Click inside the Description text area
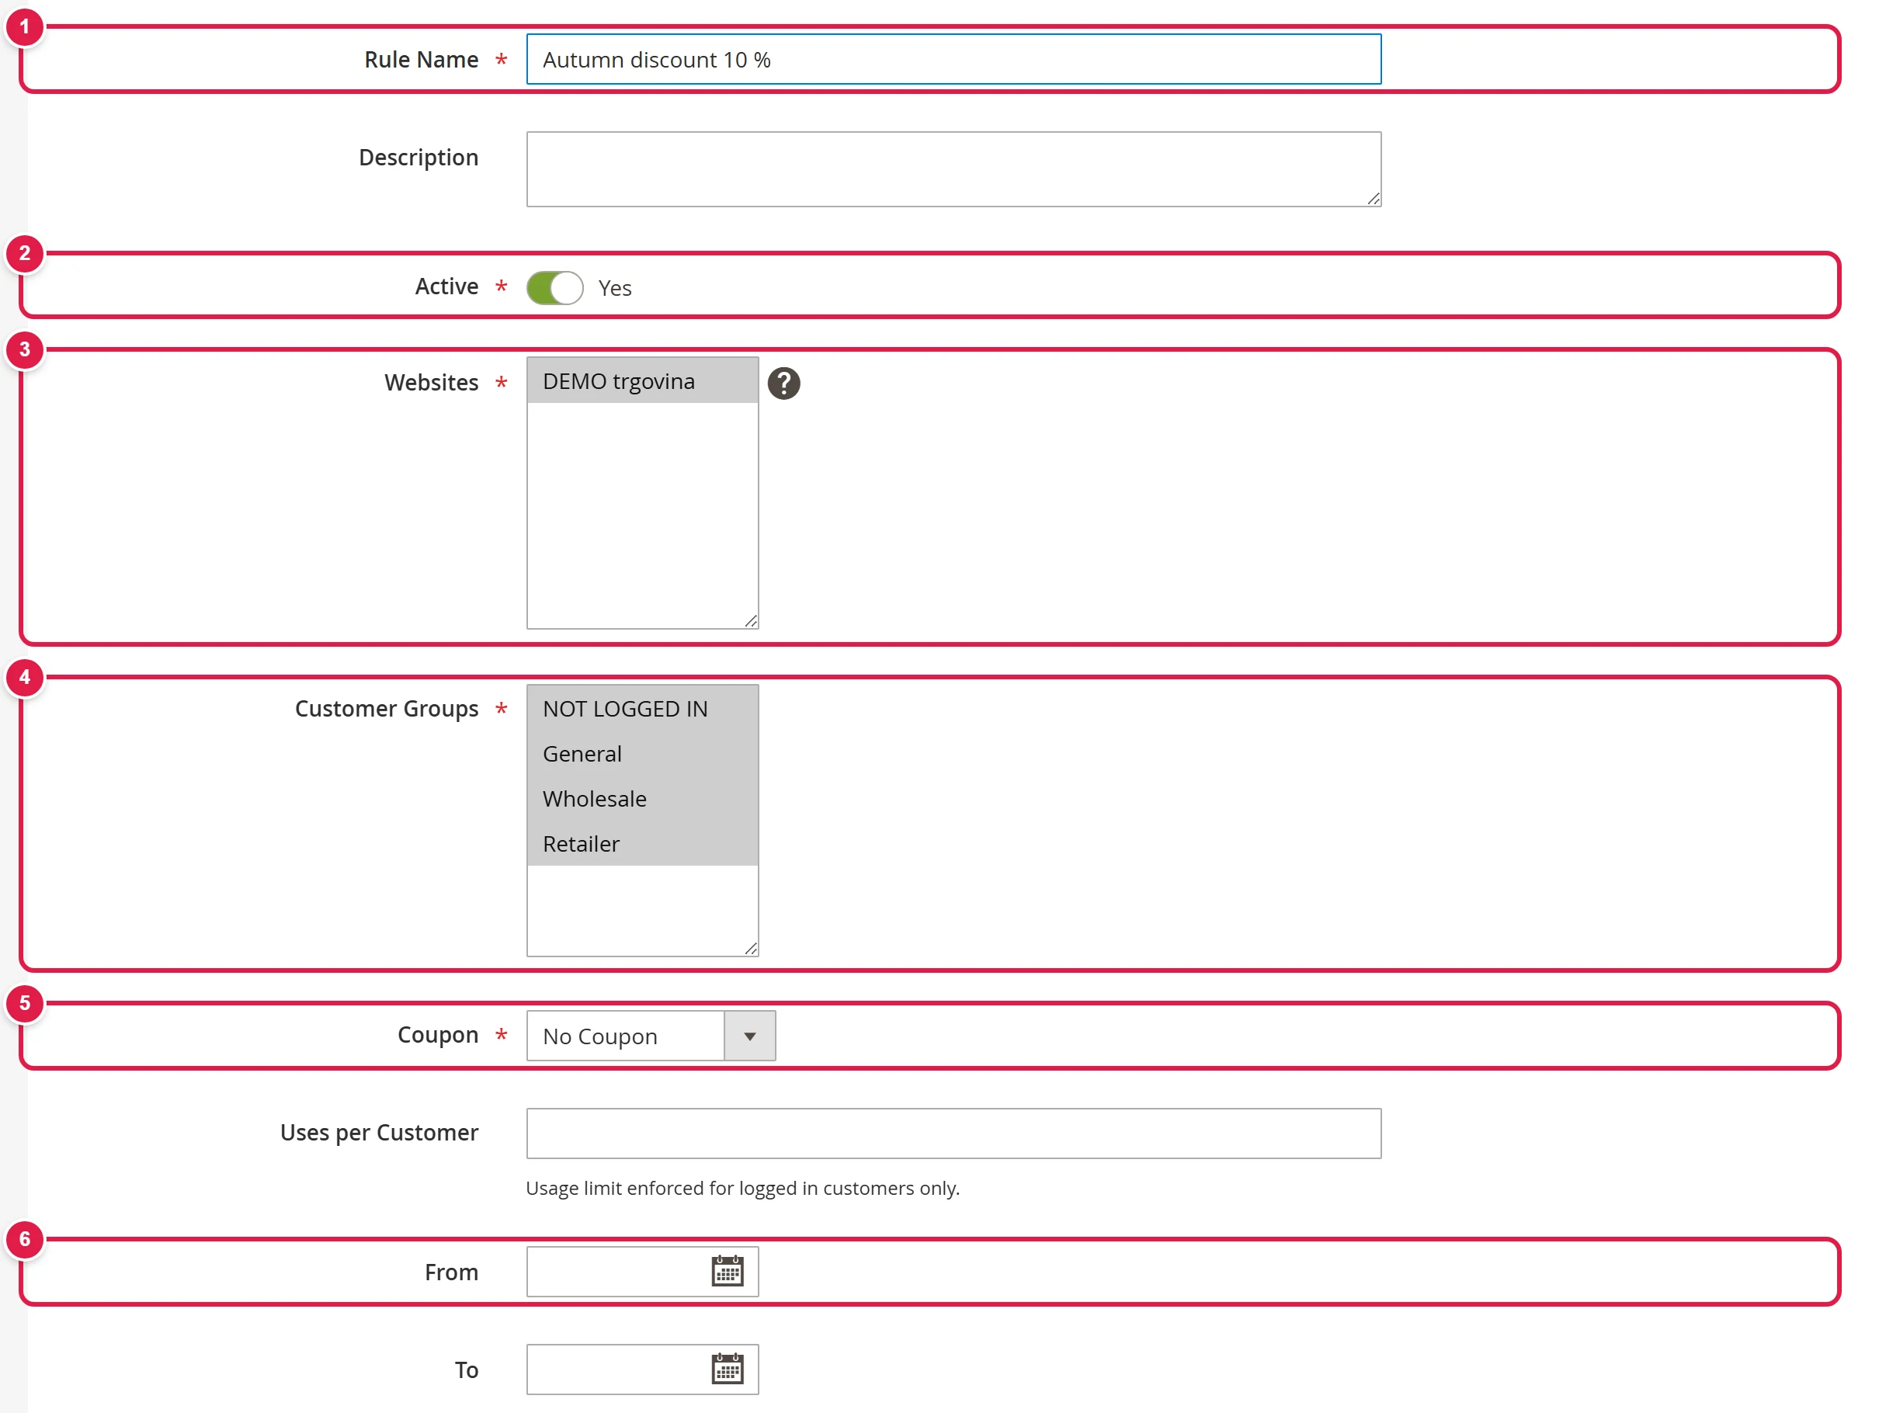1879x1413 pixels. click(x=953, y=169)
